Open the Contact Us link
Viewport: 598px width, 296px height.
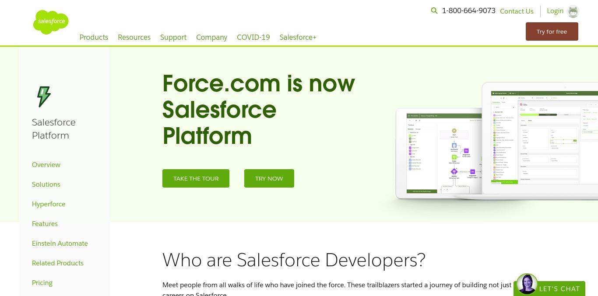pyautogui.click(x=517, y=11)
